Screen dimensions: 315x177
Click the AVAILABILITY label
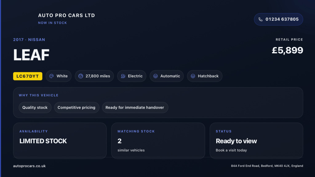[x=34, y=131]
